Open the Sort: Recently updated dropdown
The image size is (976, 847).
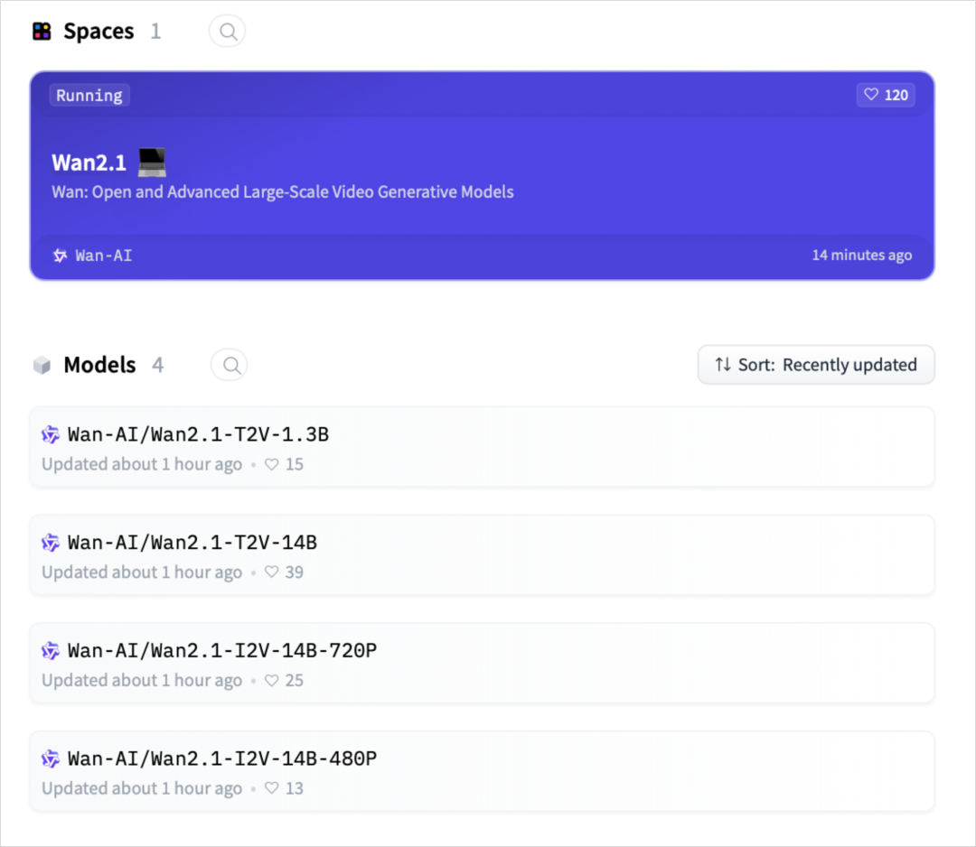coord(815,365)
